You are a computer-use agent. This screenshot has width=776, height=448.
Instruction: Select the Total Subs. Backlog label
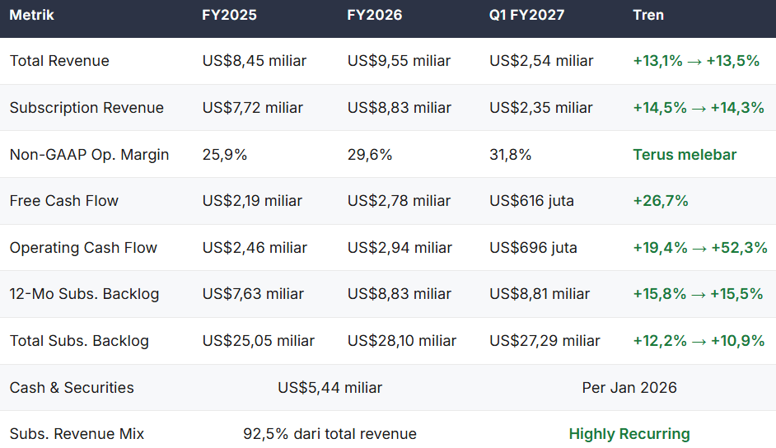[79, 341]
